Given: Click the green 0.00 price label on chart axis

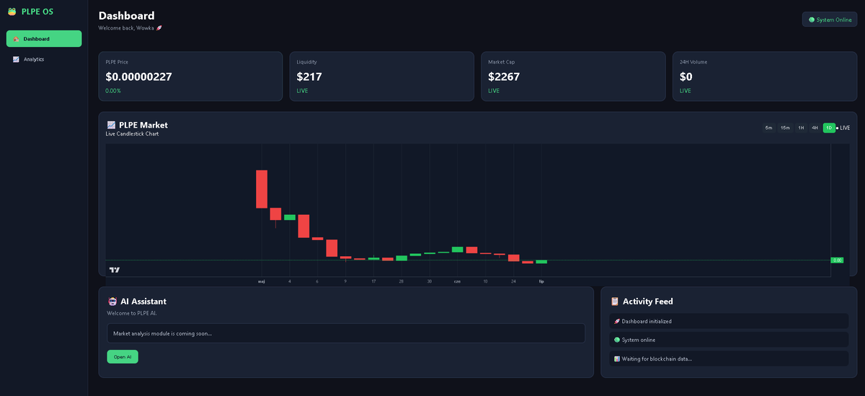Looking at the screenshot, I should point(837,260).
